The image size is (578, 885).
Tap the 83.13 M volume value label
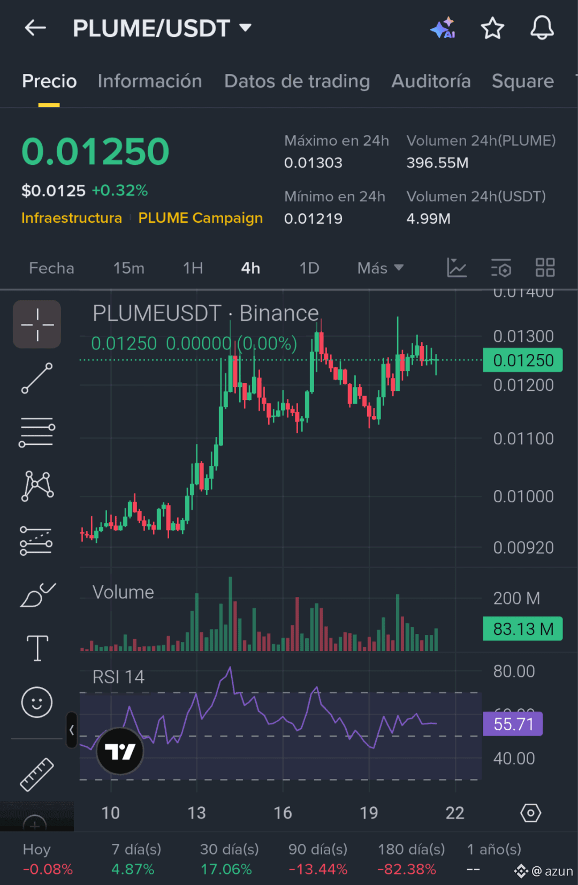[x=523, y=629]
